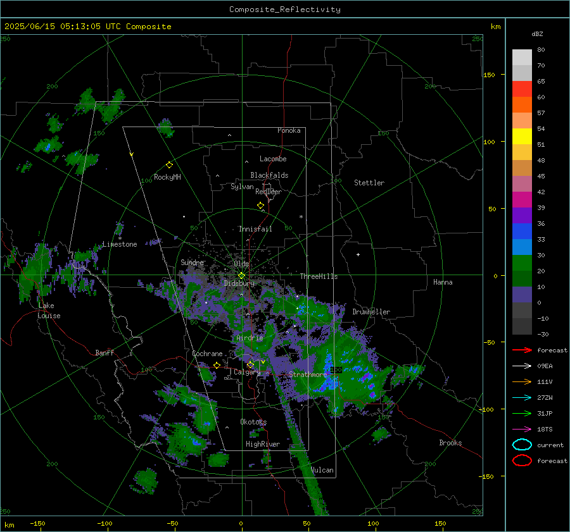The width and height of the screenshot is (570, 532).
Task: Click the cyan current ellipse icon
Action: (x=522, y=445)
